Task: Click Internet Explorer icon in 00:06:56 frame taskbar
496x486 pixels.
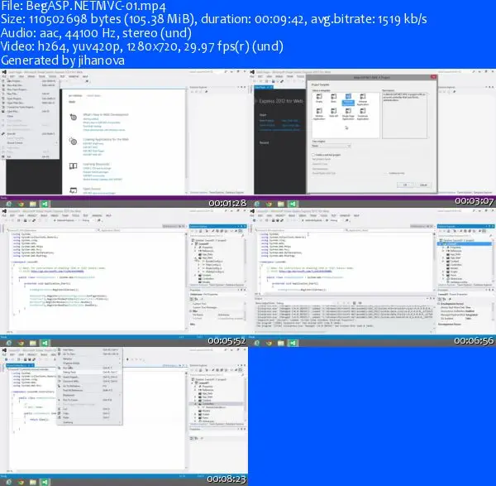Action: click(257, 343)
